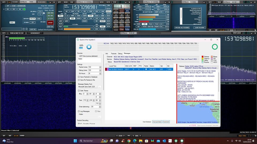The height and width of the screenshot is (144, 257).
Task: Enable Save Packets to Database checkbox
Action: click(79, 77)
